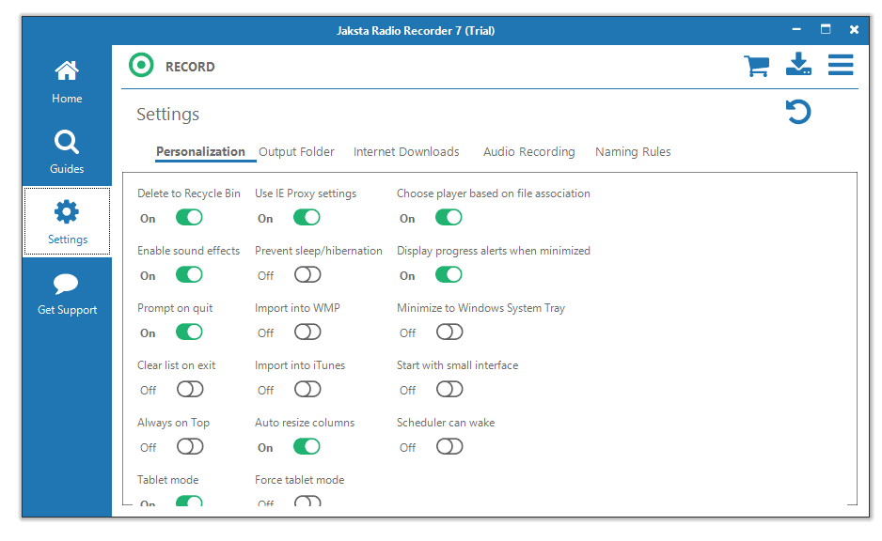Click the green Record circle icon
The width and height of the screenshot is (882, 541).
click(141, 66)
